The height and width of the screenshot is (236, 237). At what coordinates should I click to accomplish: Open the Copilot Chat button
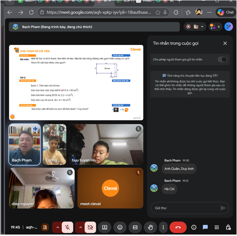226,12
